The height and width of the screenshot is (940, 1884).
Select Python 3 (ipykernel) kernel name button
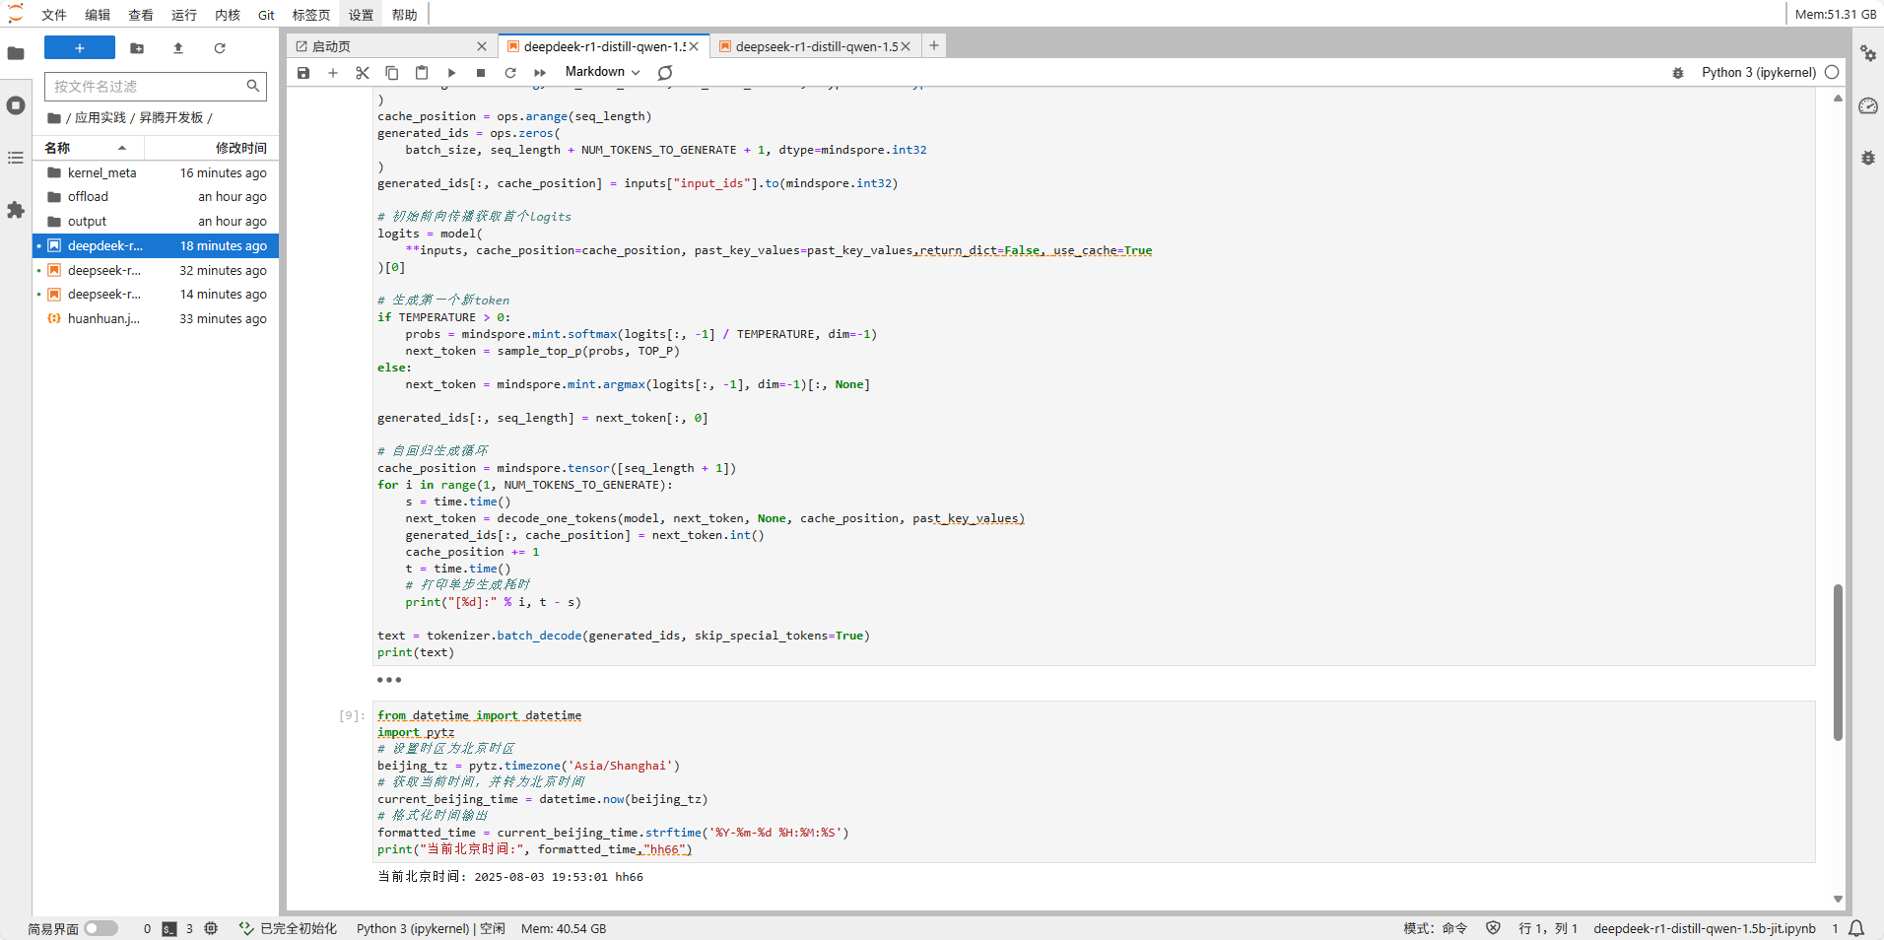coord(1758,72)
